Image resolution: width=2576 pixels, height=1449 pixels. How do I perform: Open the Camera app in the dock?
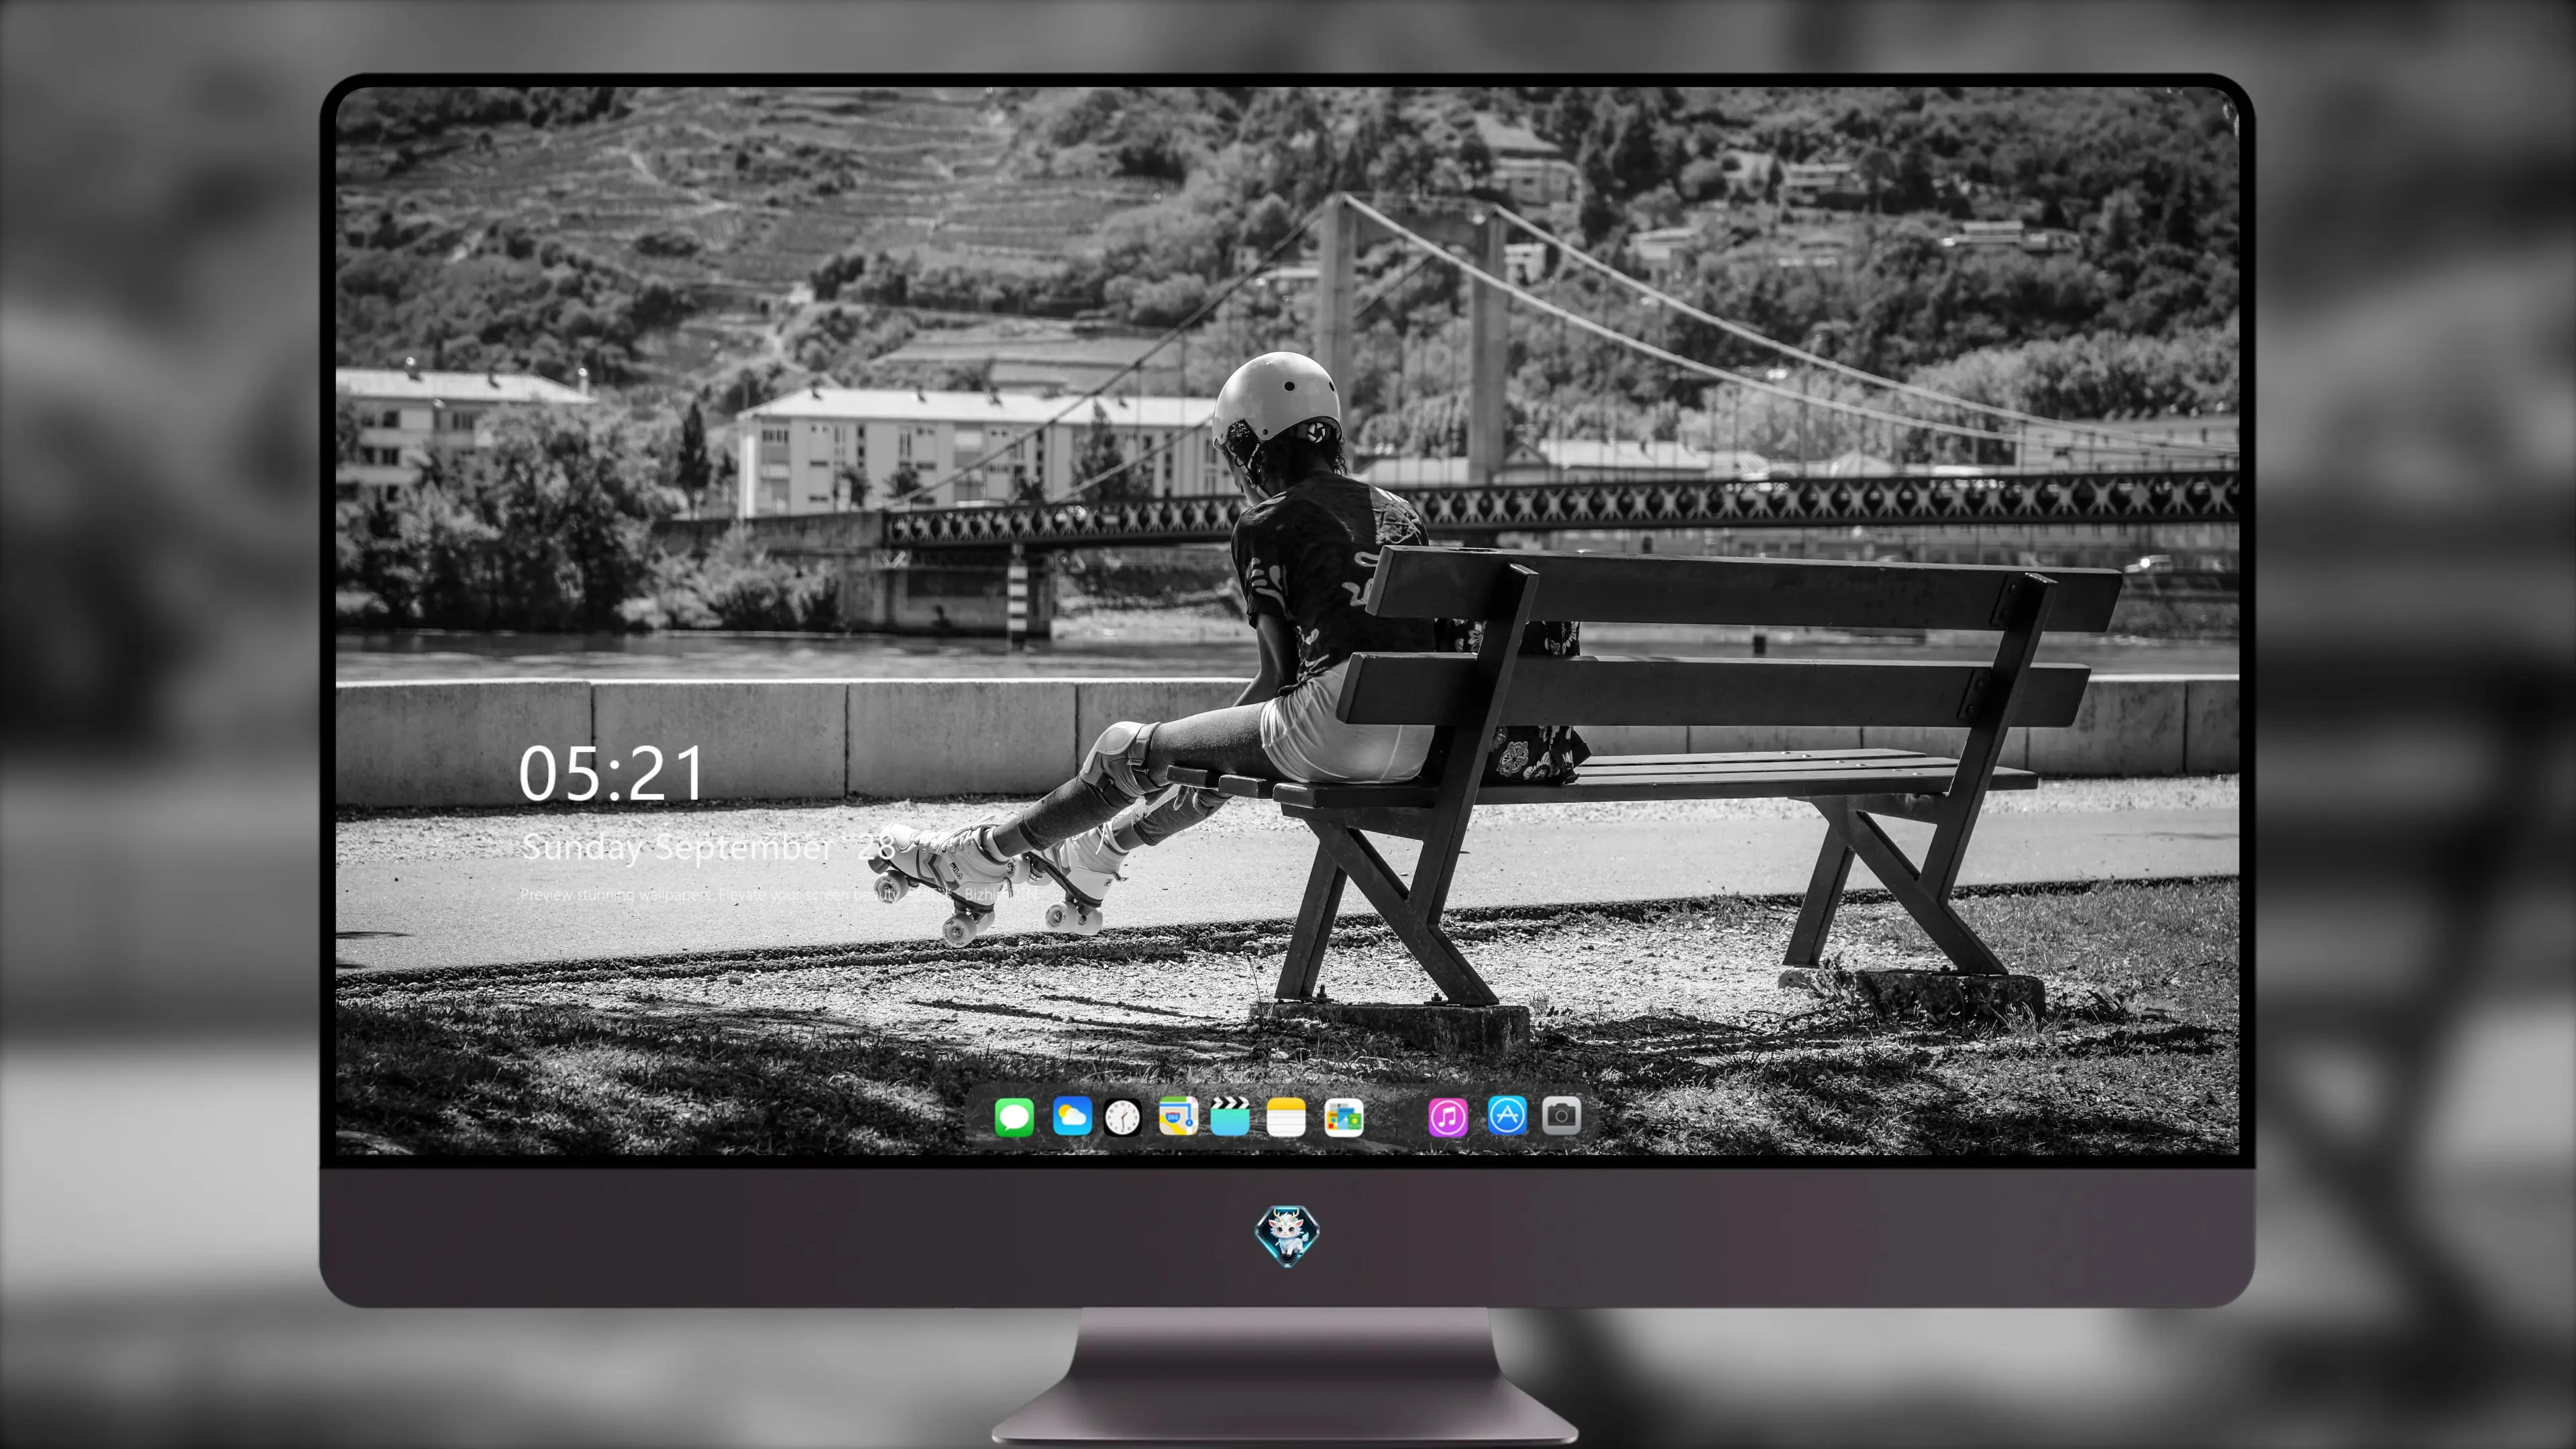[x=1561, y=1115]
